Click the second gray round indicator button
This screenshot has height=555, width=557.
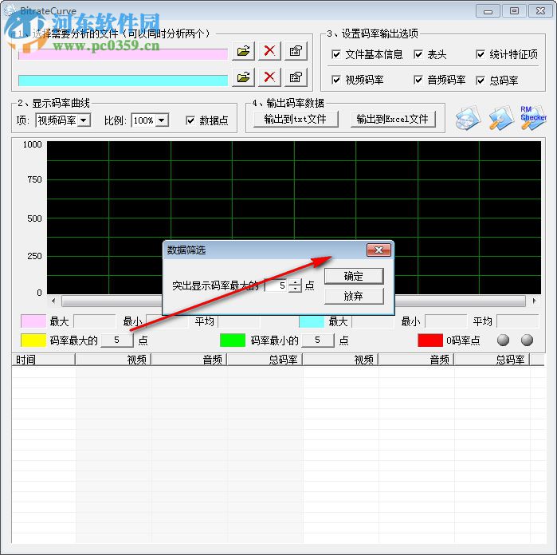(x=527, y=340)
